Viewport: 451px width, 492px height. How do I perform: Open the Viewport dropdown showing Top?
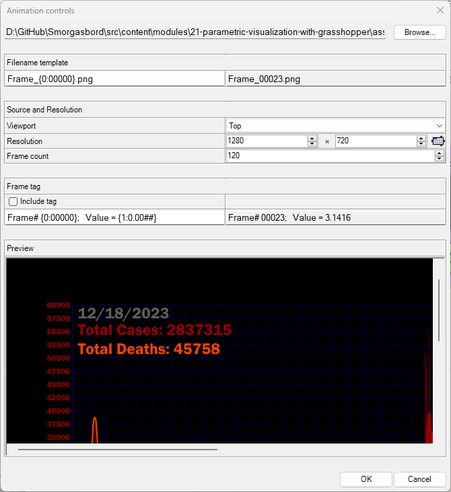(x=335, y=126)
